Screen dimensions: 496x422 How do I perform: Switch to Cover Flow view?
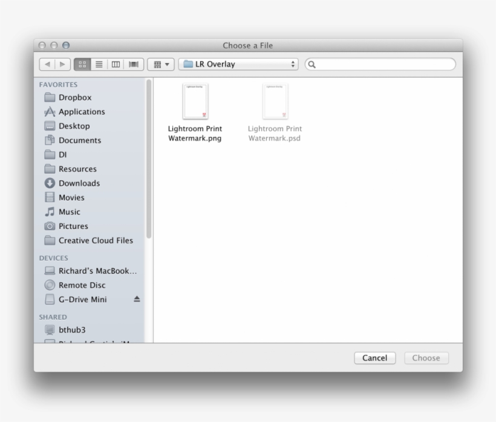pos(134,64)
